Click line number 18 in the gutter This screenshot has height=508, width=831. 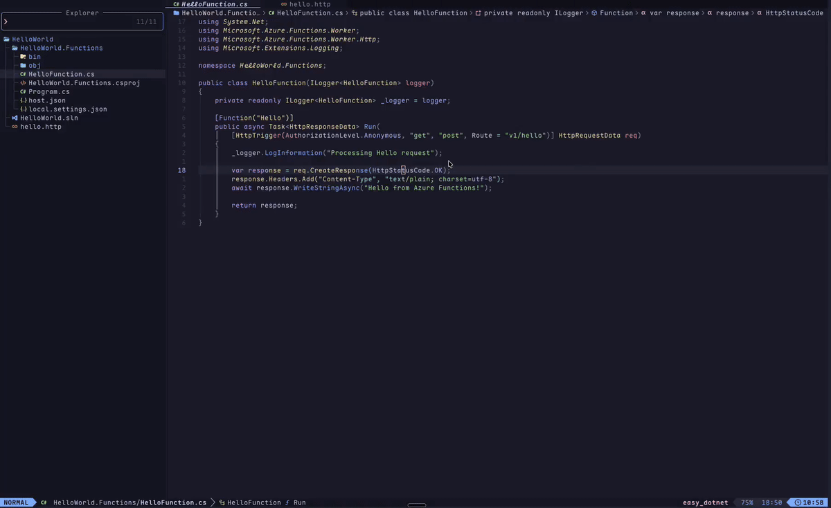(181, 170)
